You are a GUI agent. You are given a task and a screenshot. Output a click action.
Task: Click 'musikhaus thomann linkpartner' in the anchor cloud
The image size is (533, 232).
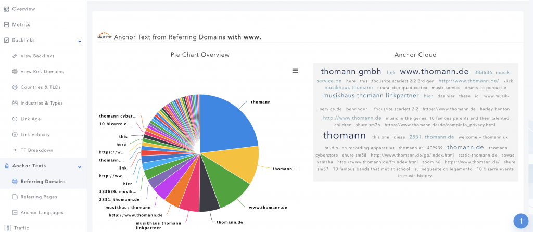coord(371,95)
